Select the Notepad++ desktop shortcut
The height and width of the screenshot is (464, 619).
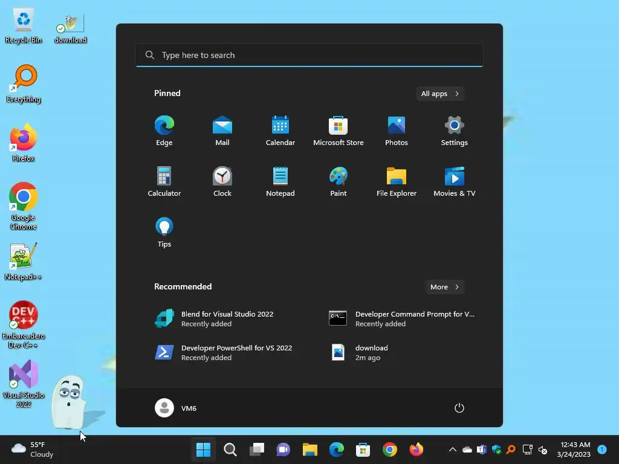24,261
